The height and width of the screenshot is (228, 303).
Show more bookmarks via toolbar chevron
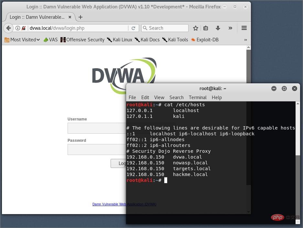click(245, 40)
